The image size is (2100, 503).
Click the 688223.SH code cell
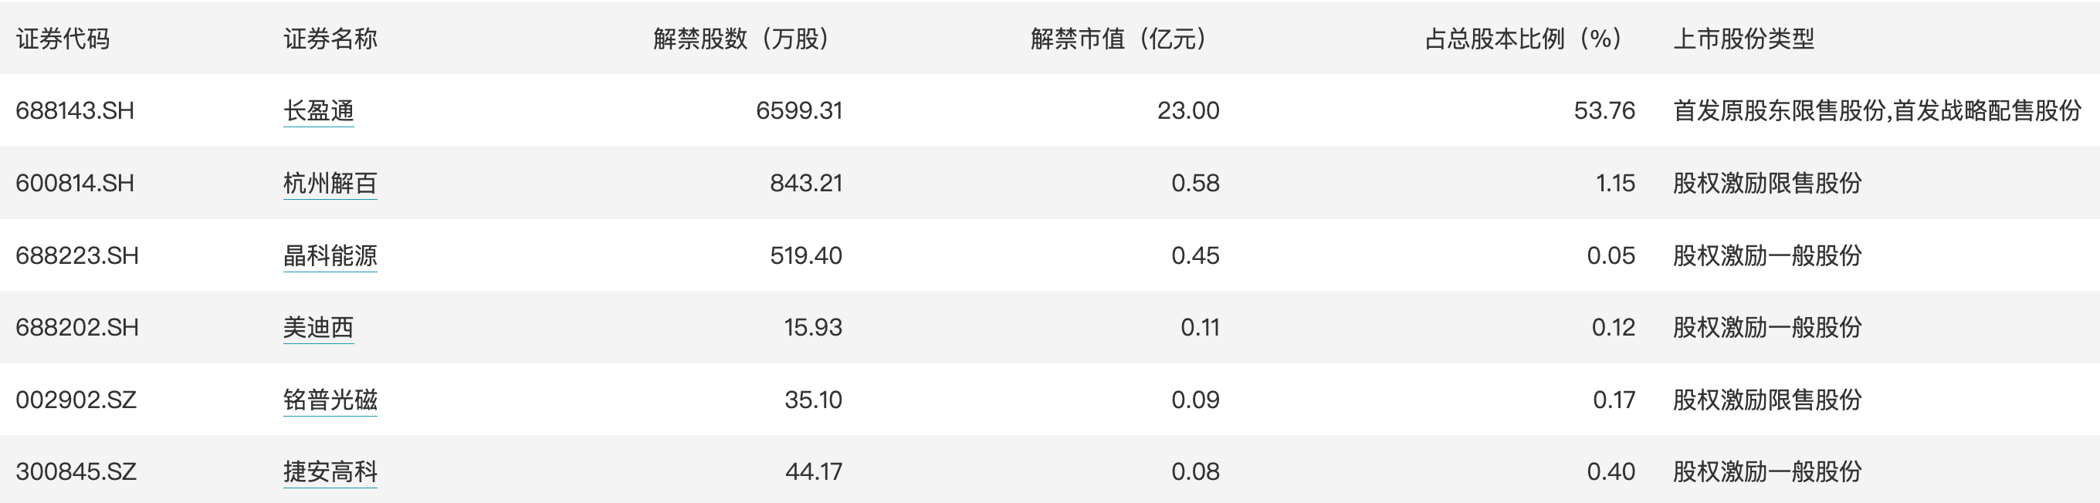point(77,256)
